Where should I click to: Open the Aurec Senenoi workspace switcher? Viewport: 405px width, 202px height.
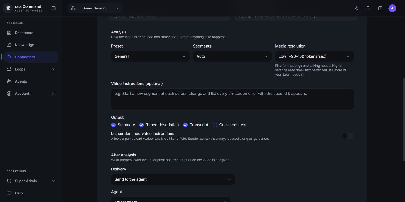click(95, 8)
